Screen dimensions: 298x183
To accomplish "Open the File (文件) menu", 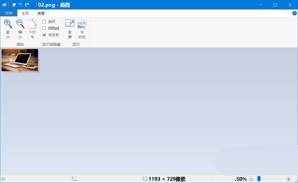I will (x=9, y=13).
